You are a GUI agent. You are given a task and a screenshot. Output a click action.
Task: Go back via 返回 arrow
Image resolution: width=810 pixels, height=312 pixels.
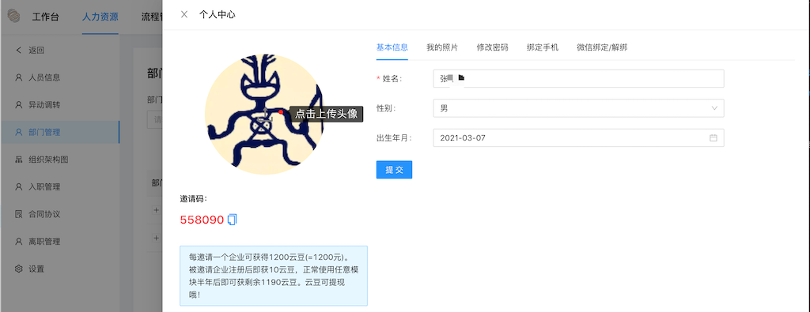(19, 50)
